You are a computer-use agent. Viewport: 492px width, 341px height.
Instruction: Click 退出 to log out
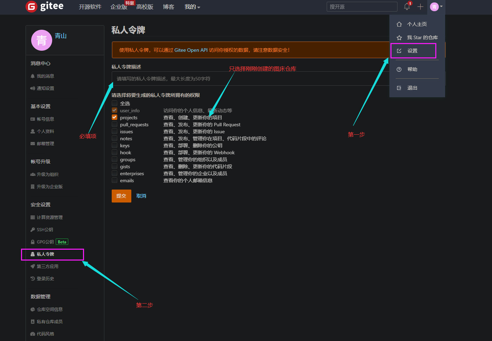tap(412, 87)
